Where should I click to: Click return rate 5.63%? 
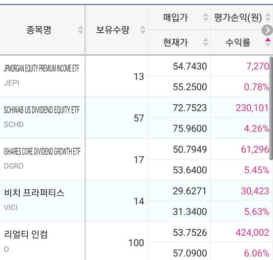click(257, 212)
